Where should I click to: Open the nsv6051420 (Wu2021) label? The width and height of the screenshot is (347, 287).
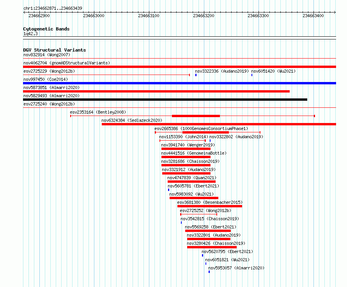point(273,71)
